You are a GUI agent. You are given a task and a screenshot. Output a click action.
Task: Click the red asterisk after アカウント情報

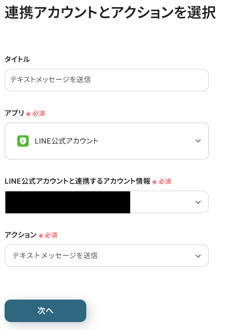pos(154,182)
